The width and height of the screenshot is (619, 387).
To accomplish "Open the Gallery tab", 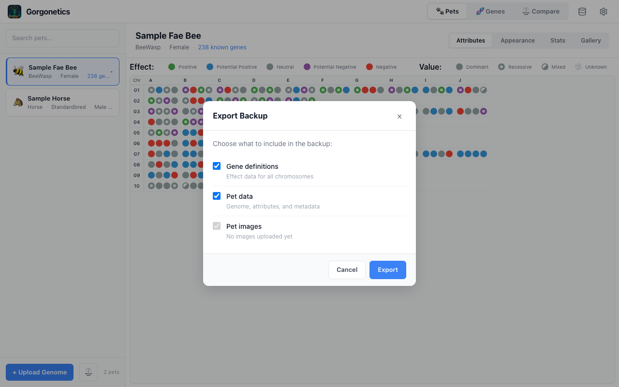I will point(590,41).
